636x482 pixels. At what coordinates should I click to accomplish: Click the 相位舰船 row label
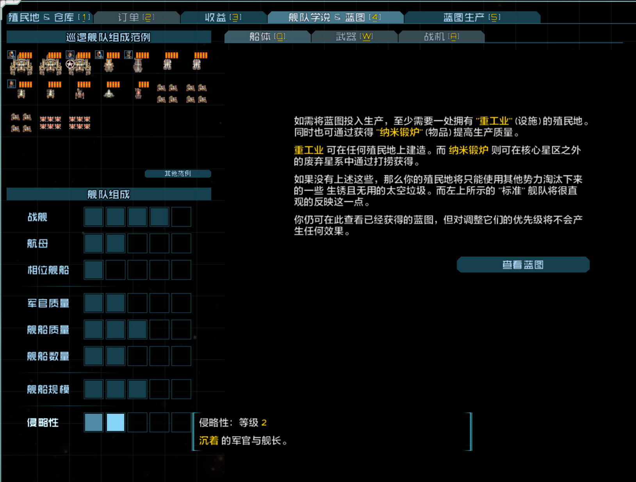tap(48, 270)
